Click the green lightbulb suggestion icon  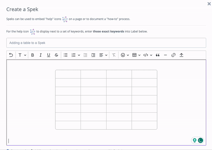[x=195, y=140]
